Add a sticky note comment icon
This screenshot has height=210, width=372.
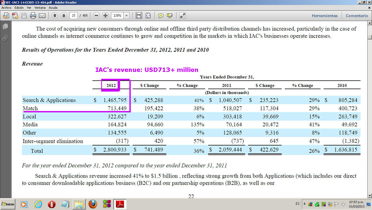161,16
